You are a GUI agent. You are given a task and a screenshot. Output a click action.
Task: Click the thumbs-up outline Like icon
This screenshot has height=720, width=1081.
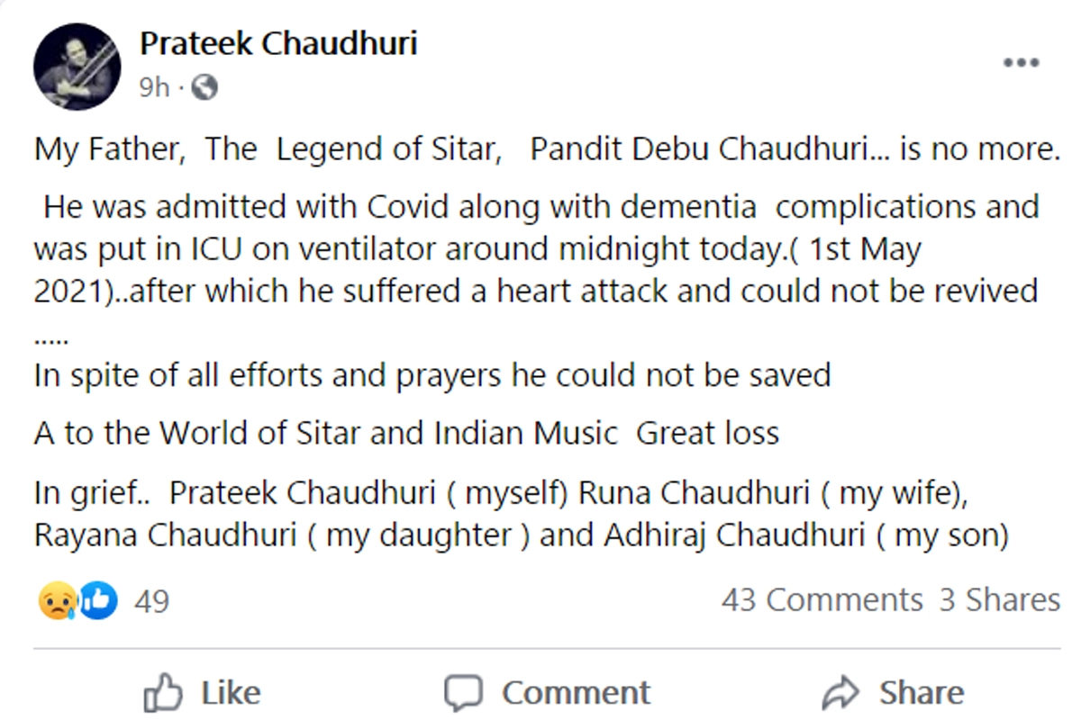[x=163, y=693]
